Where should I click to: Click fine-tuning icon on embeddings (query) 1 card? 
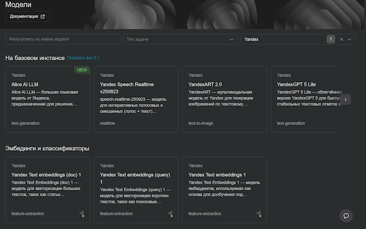[171, 214]
